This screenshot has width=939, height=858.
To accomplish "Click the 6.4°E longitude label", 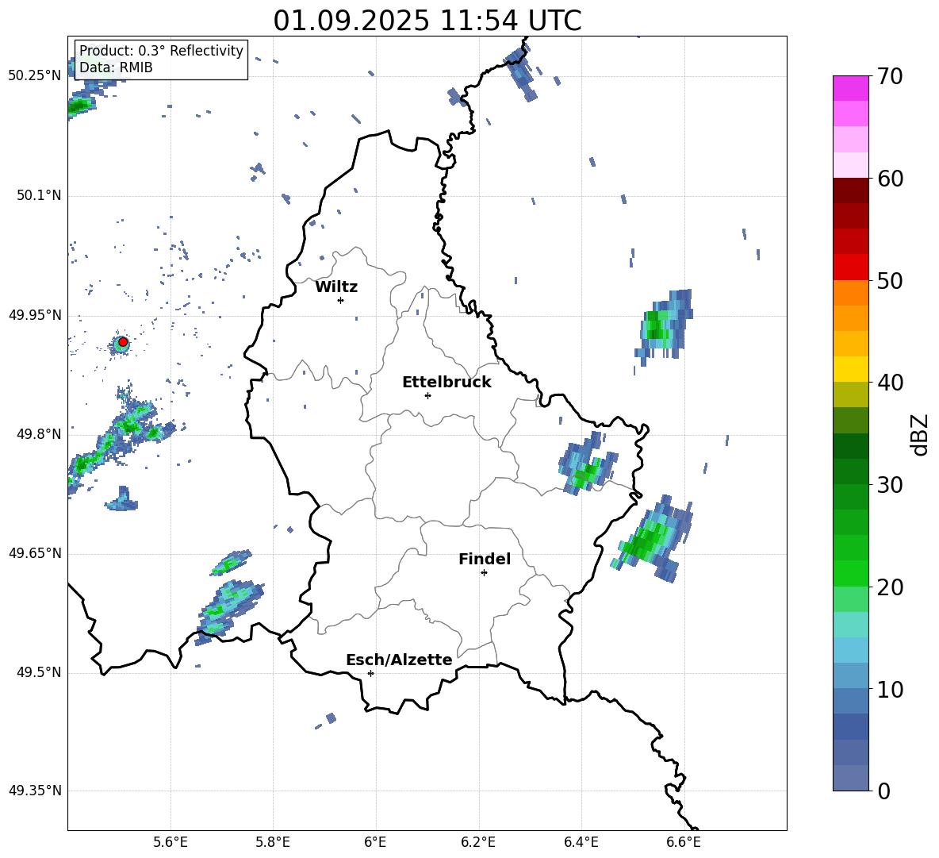I will click(x=581, y=842).
